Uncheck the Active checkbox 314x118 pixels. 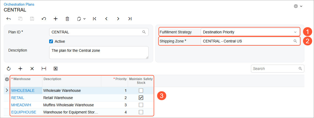[x=51, y=41]
